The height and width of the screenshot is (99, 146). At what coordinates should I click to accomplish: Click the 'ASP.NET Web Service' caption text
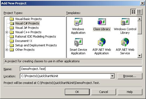(x=125, y=52)
